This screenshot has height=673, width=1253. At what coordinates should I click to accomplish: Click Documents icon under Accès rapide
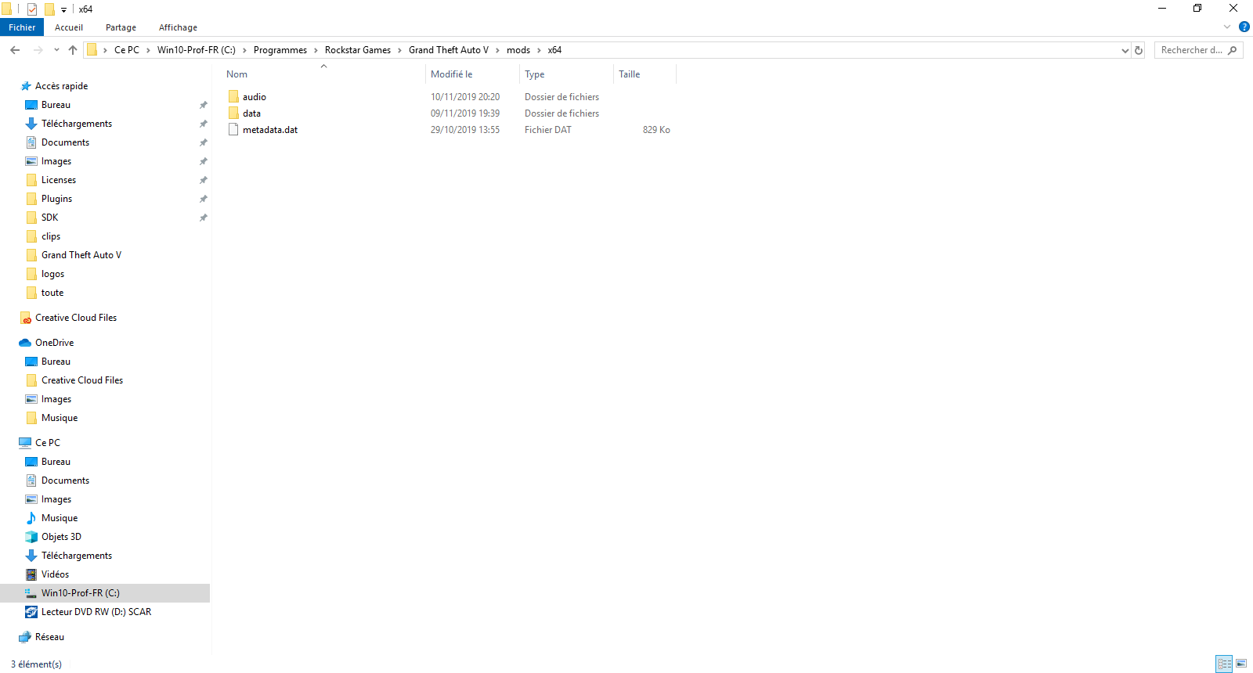pos(31,142)
